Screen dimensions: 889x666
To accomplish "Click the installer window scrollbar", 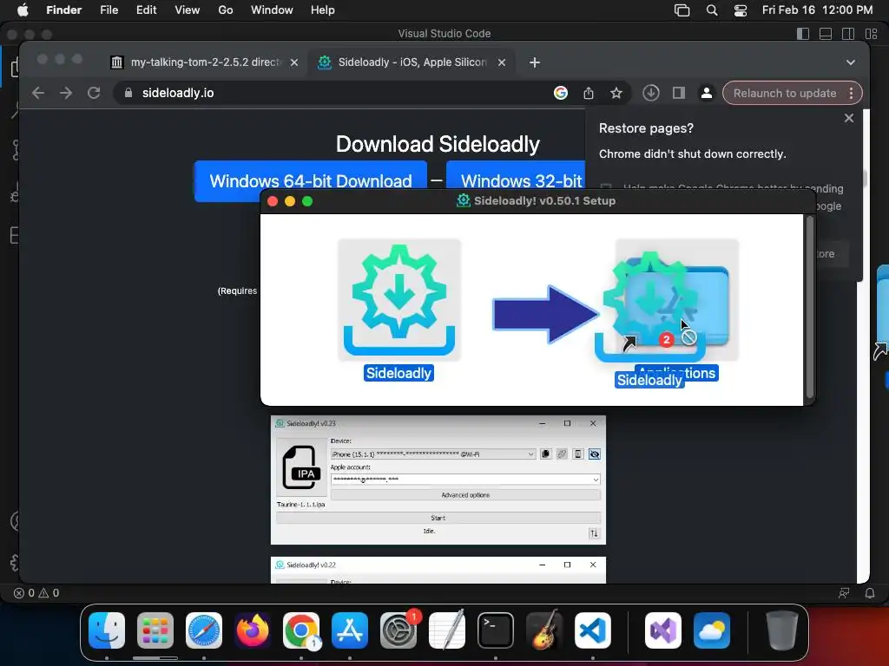I will point(810,309).
